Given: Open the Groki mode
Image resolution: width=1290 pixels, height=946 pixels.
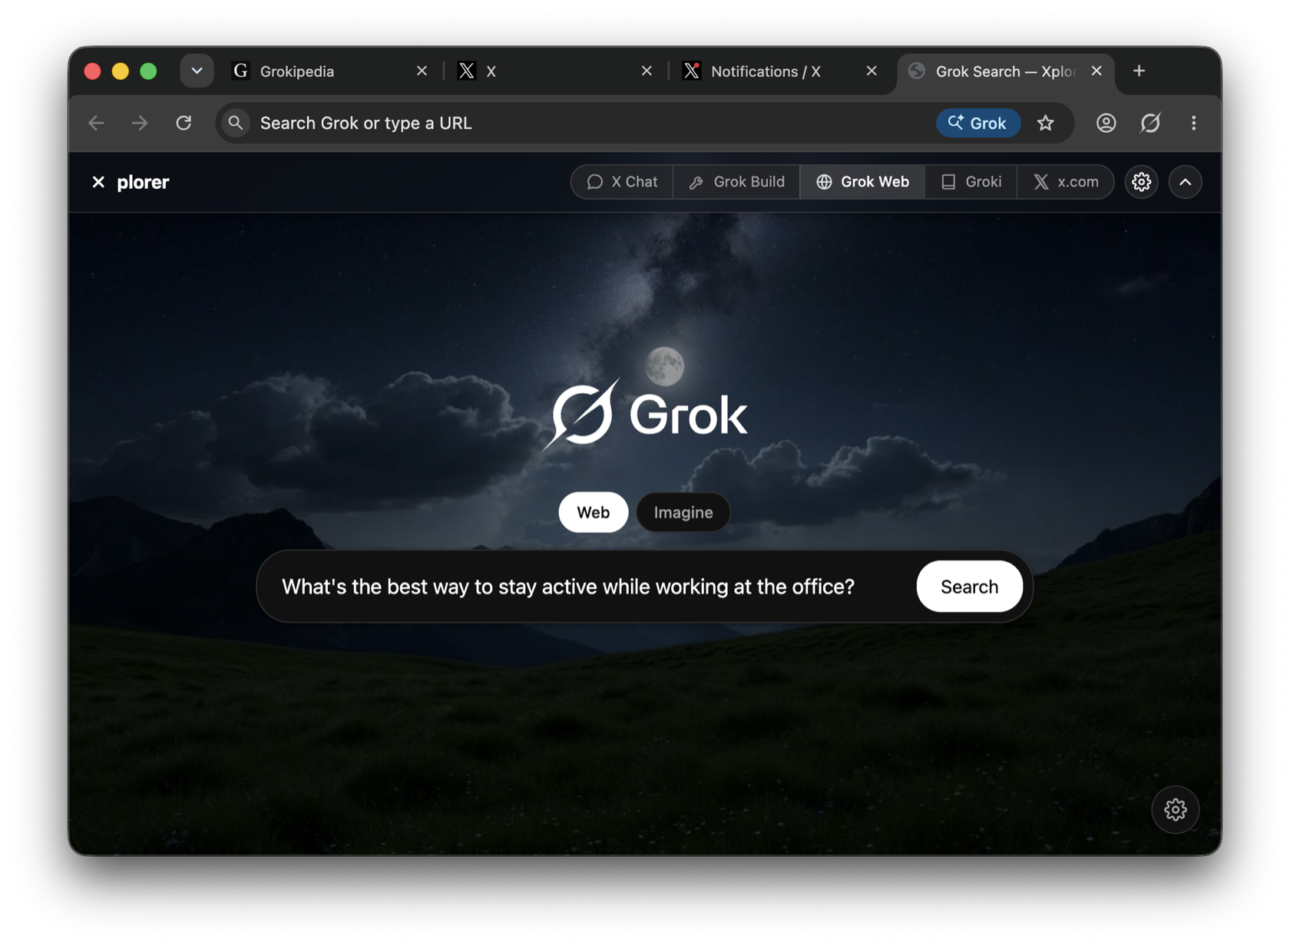Looking at the screenshot, I should click(x=971, y=182).
